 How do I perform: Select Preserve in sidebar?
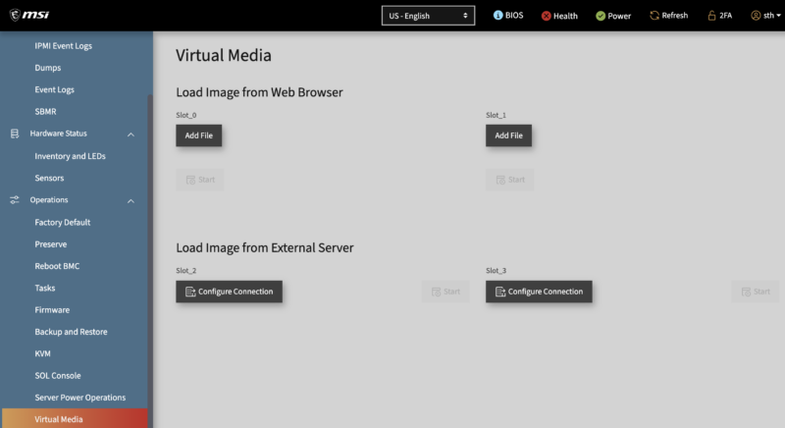click(x=51, y=244)
